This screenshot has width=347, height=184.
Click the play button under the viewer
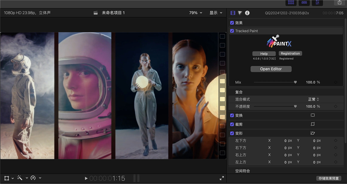coord(86,178)
